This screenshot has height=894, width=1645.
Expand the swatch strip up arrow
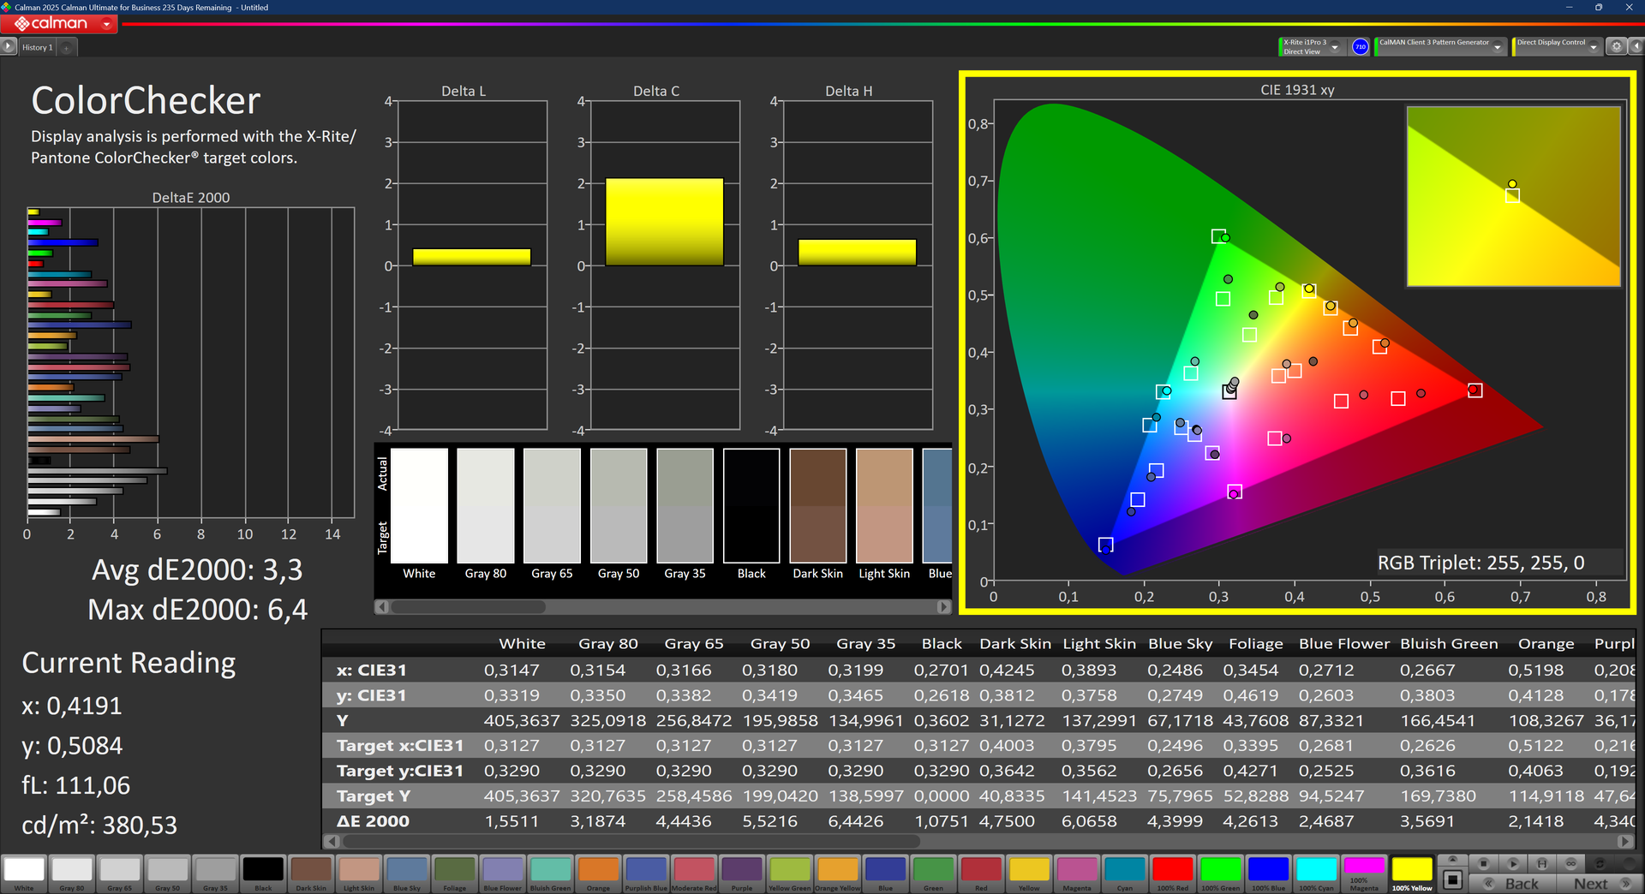pyautogui.click(x=1452, y=859)
